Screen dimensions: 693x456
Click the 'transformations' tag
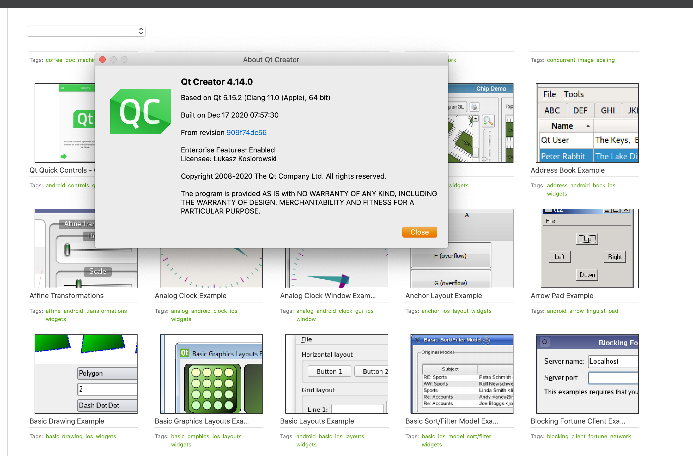106,311
